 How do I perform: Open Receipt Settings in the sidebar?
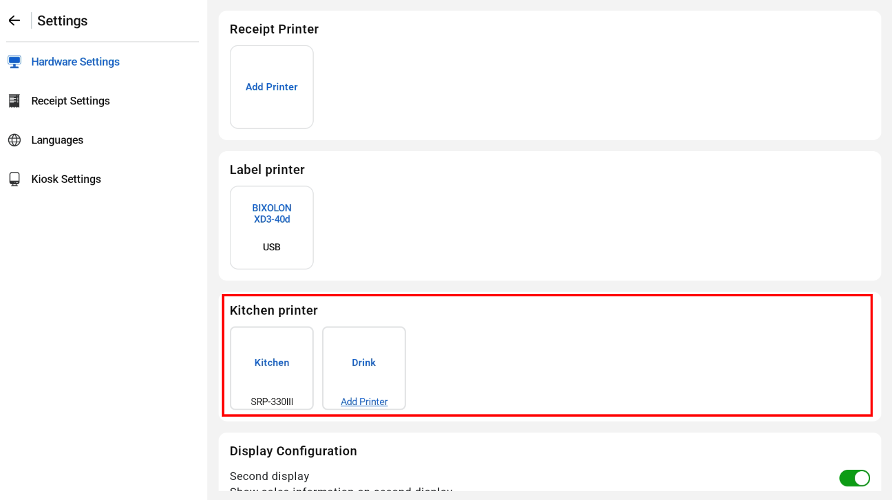70,101
